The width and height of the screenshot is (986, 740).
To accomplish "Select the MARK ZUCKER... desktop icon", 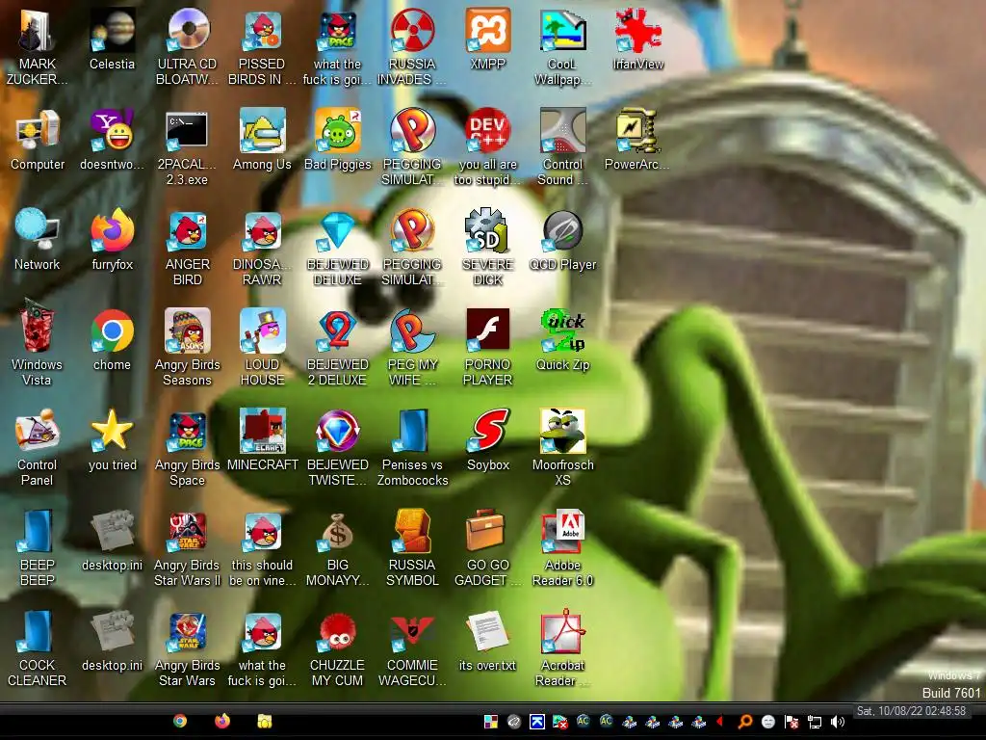I will (x=38, y=46).
